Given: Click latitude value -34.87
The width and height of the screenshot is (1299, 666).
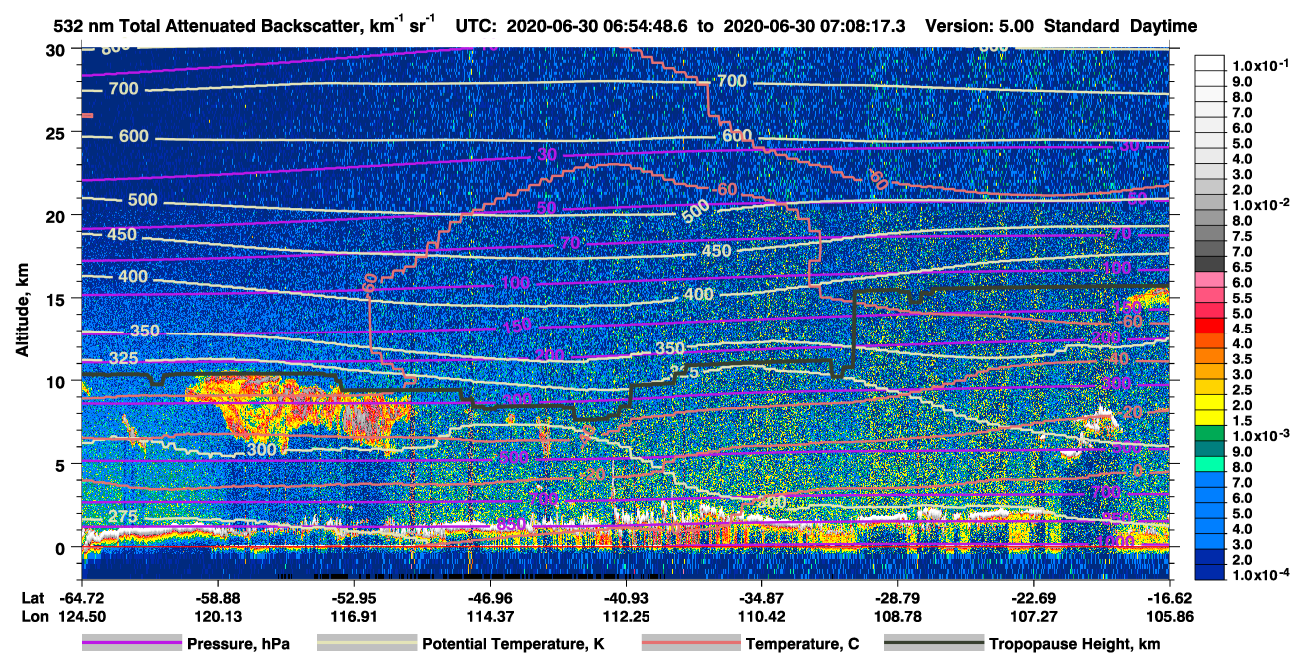Looking at the screenshot, I should 763,599.
